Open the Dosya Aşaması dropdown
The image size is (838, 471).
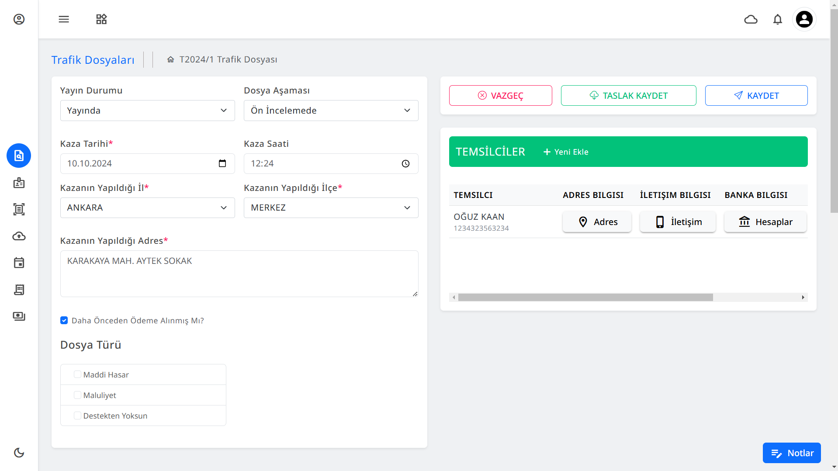[331, 111]
